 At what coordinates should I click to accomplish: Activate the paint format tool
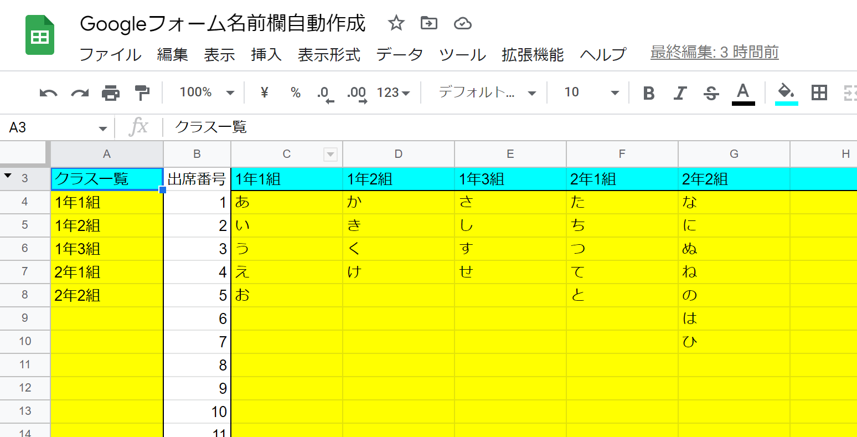coord(142,93)
